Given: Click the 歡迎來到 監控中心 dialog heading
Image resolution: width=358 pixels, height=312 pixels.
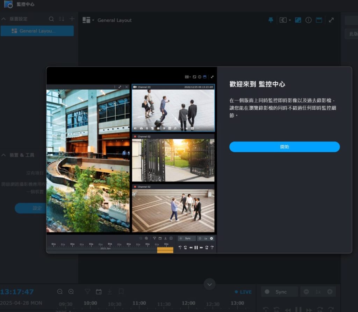Looking at the screenshot, I should pos(257,84).
